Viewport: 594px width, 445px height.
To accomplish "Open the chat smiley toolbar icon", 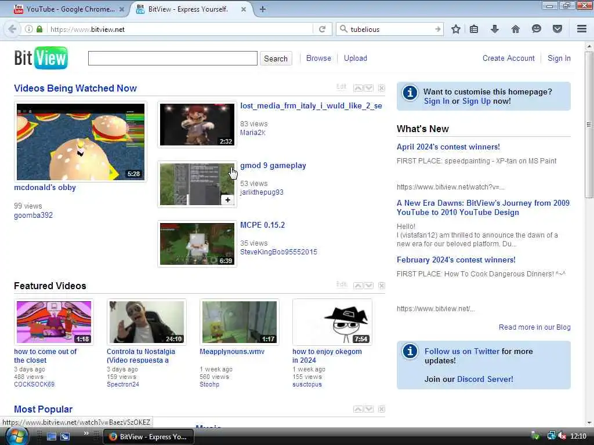I will pos(537,29).
